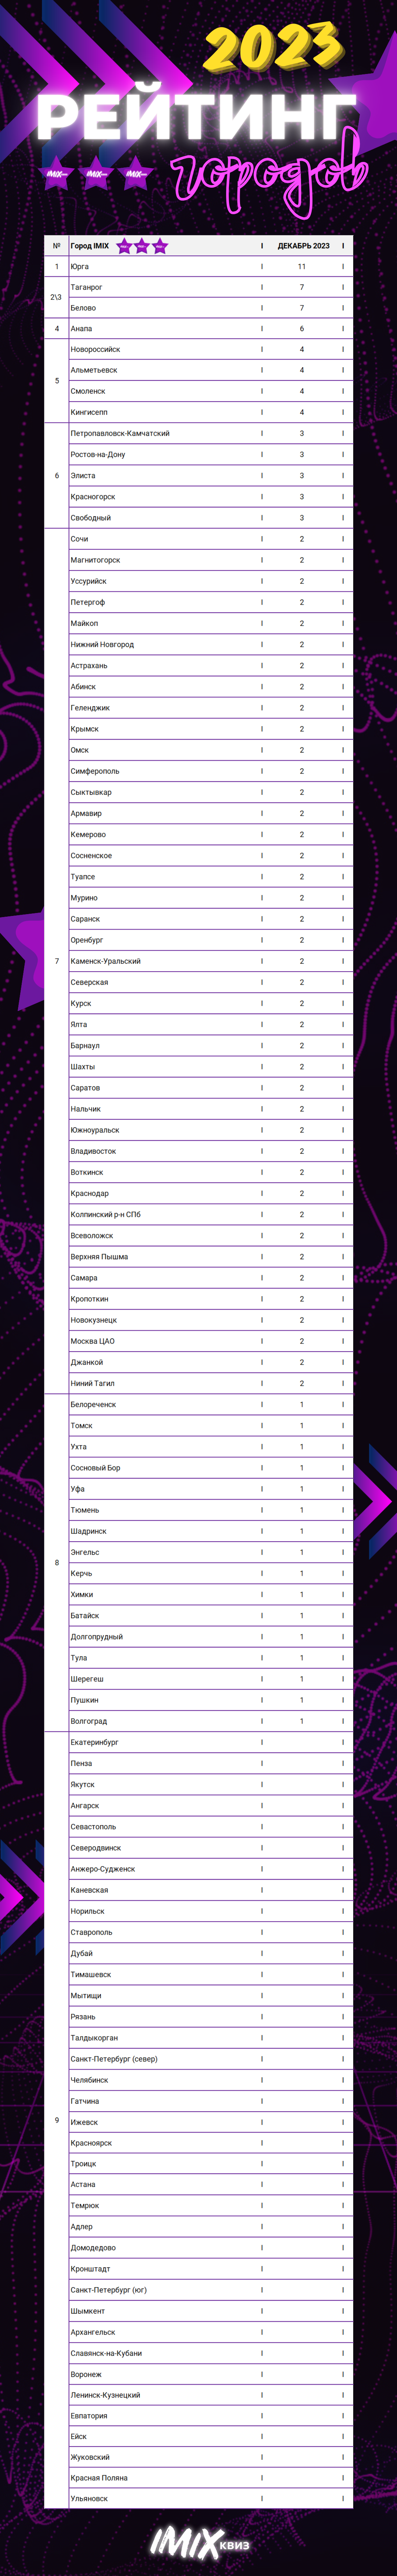Screen dimensions: 397x2576
Task: Click the score 11 in the Юрга row
Action: coord(302,267)
